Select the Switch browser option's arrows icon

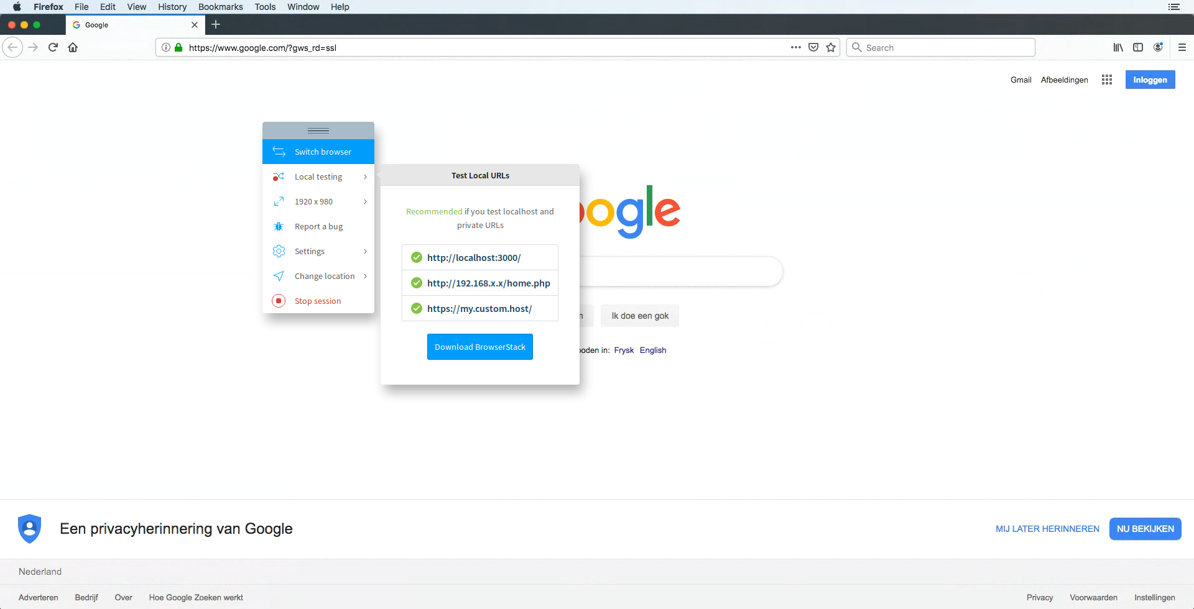(279, 152)
